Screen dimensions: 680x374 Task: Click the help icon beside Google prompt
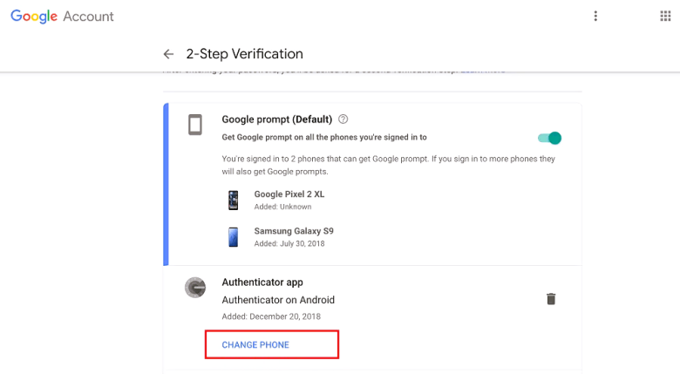tap(343, 119)
